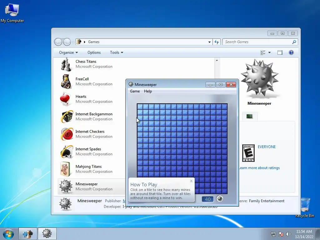Screen dimensions: 320x240
Task: Click the ESRB Everyone rating badge
Action: [x=248, y=153]
